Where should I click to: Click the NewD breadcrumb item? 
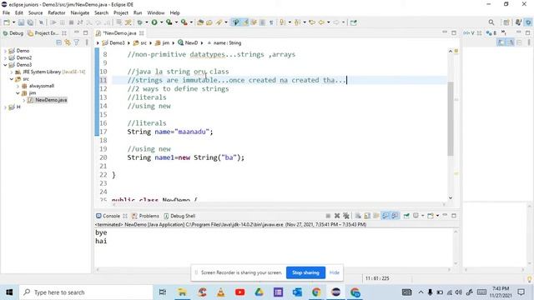pyautogui.click(x=188, y=42)
